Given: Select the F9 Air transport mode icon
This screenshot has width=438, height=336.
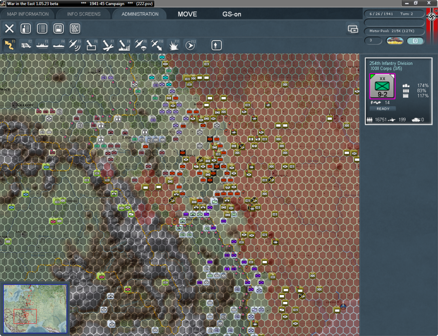Looking at the screenshot, I should click(x=140, y=45).
